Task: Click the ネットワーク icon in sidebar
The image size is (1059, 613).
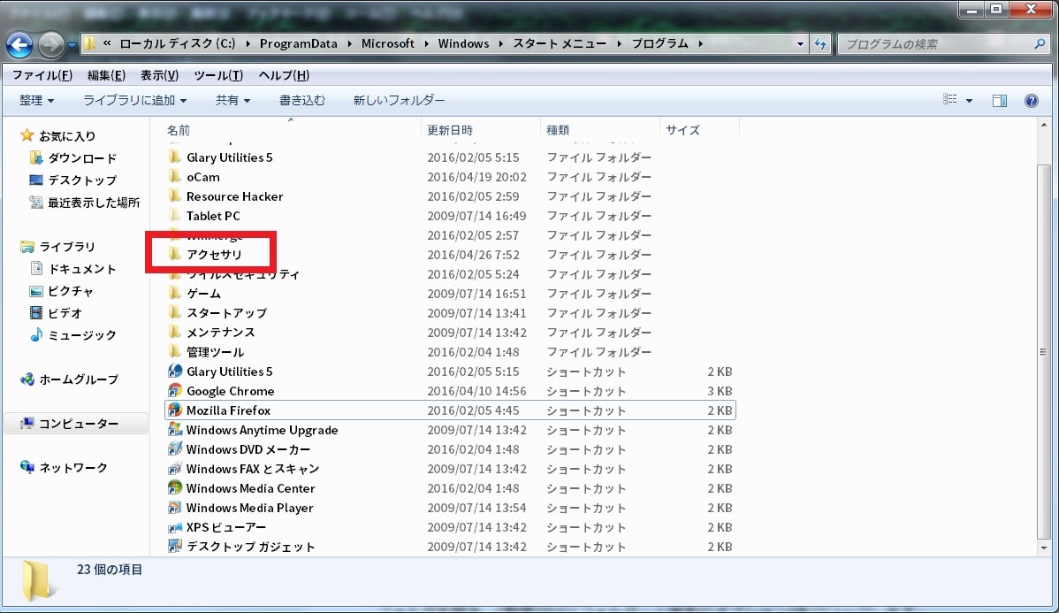Action: (27, 467)
